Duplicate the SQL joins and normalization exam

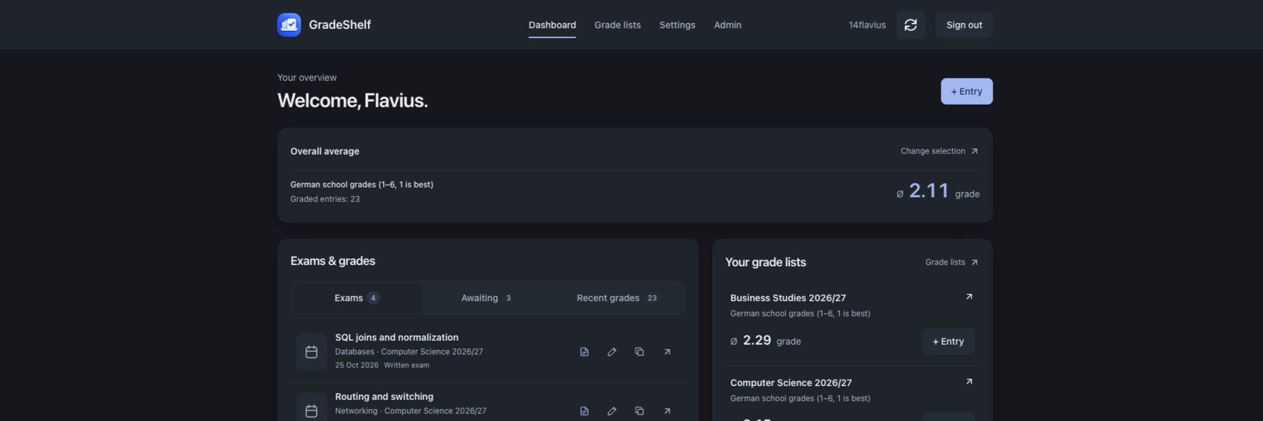[639, 352]
